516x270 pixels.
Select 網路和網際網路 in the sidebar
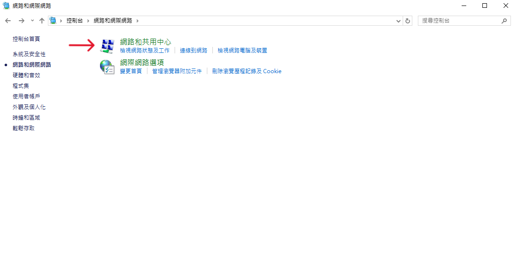32,65
